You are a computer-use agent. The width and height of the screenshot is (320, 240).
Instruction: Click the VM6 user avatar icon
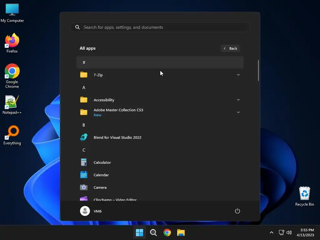[x=85, y=211]
